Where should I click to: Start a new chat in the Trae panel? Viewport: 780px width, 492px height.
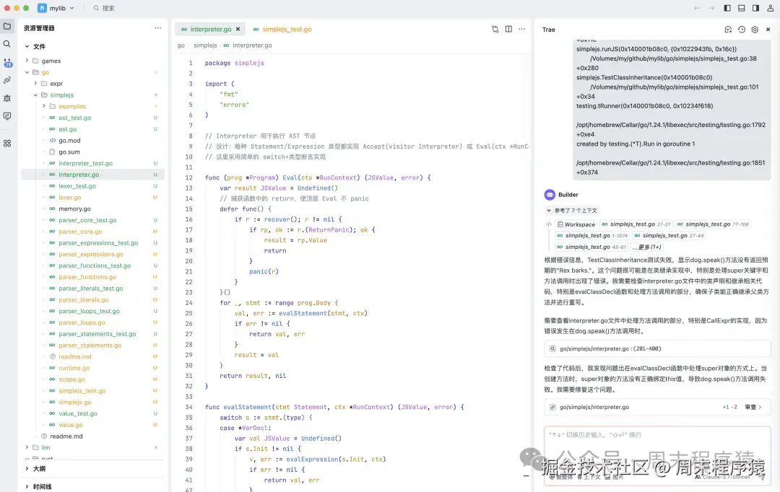(x=728, y=30)
